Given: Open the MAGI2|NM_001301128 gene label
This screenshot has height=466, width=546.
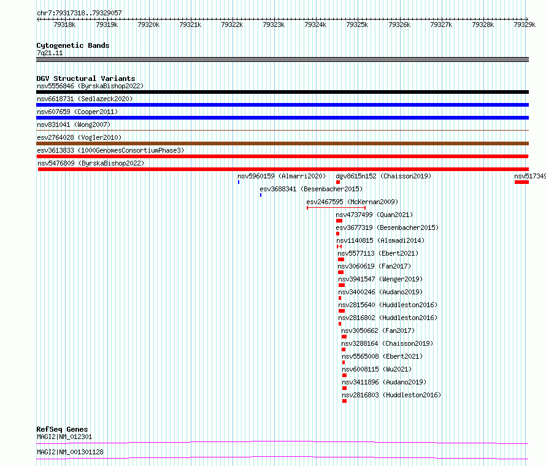Looking at the screenshot, I should pyautogui.click(x=70, y=452).
